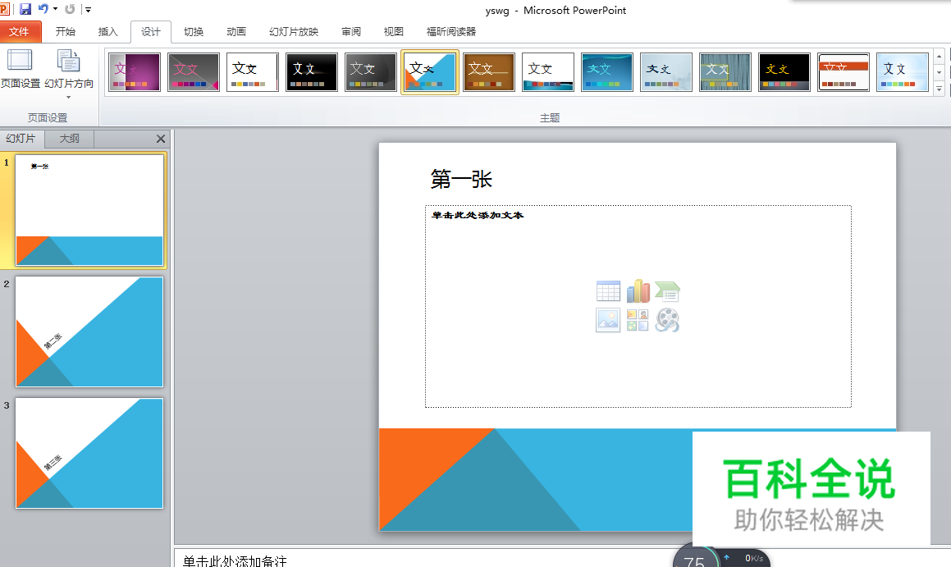Click the Insert SmartArt placeholder icon
This screenshot has height=567, width=951.
[x=667, y=291]
